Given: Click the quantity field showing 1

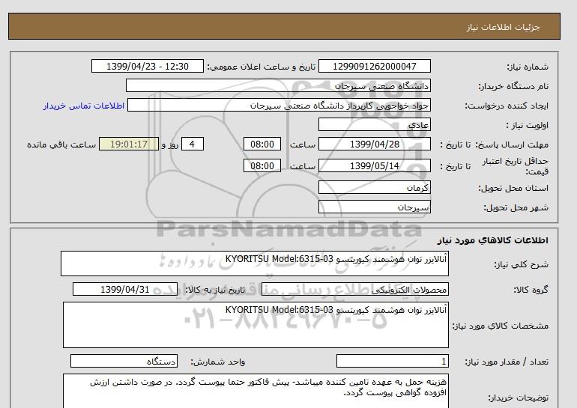Looking at the screenshot, I should click(x=392, y=361).
